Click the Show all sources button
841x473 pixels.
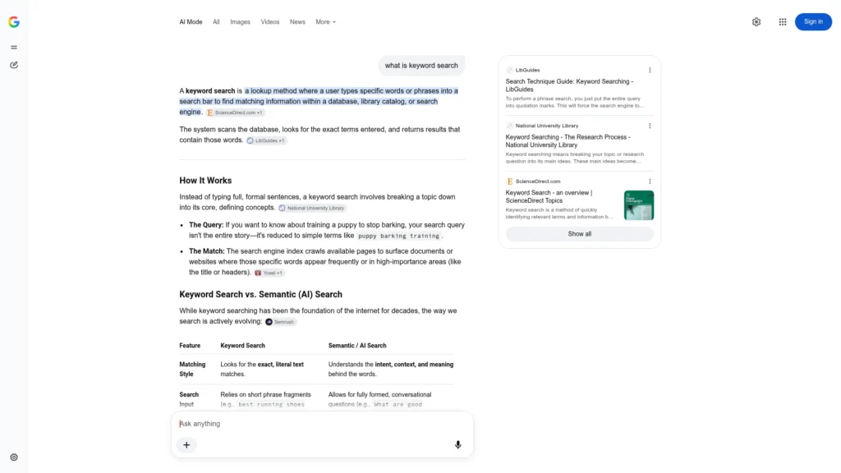pyautogui.click(x=579, y=234)
